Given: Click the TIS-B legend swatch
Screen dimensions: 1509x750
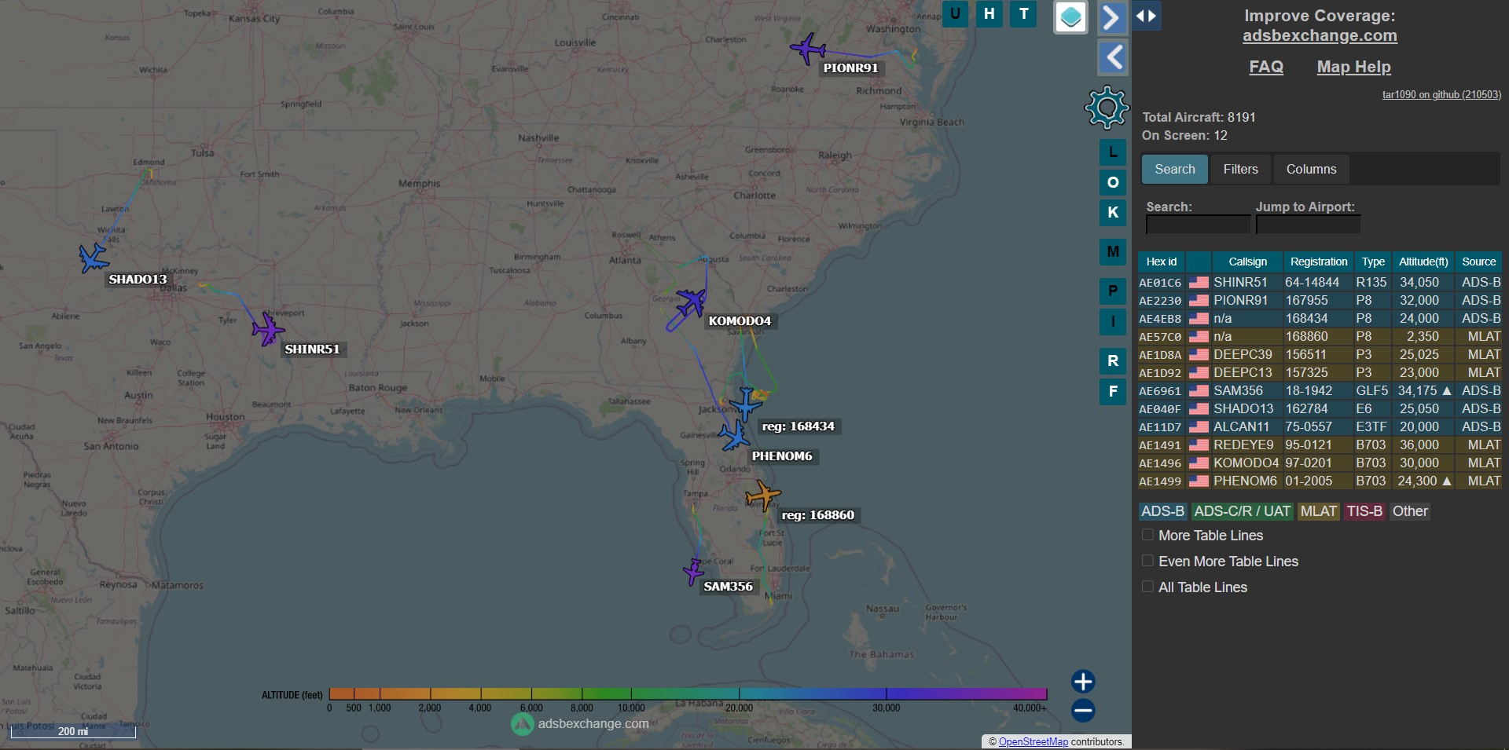Looking at the screenshot, I should click(x=1364, y=511).
